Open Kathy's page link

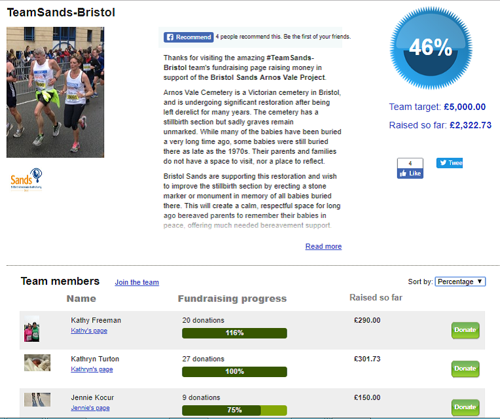[x=89, y=331]
